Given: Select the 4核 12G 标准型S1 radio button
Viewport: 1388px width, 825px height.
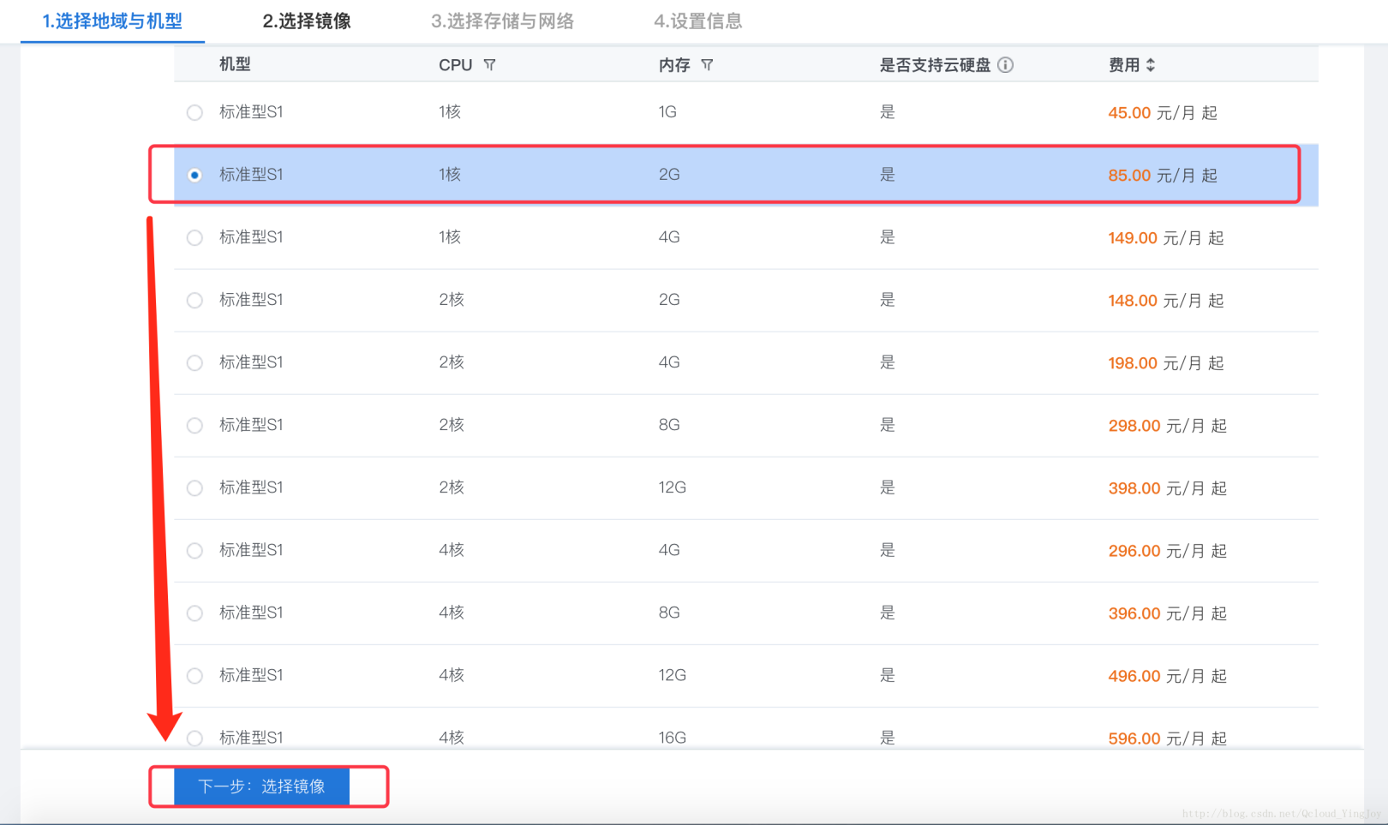Looking at the screenshot, I should point(195,675).
